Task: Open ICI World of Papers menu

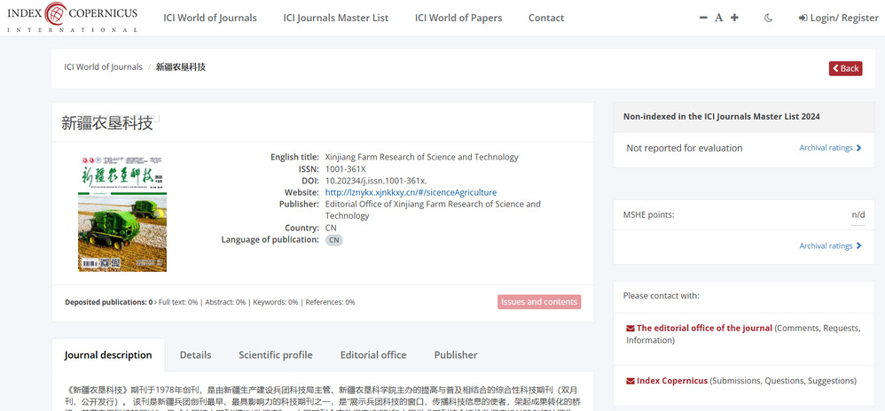Action: 458,18
